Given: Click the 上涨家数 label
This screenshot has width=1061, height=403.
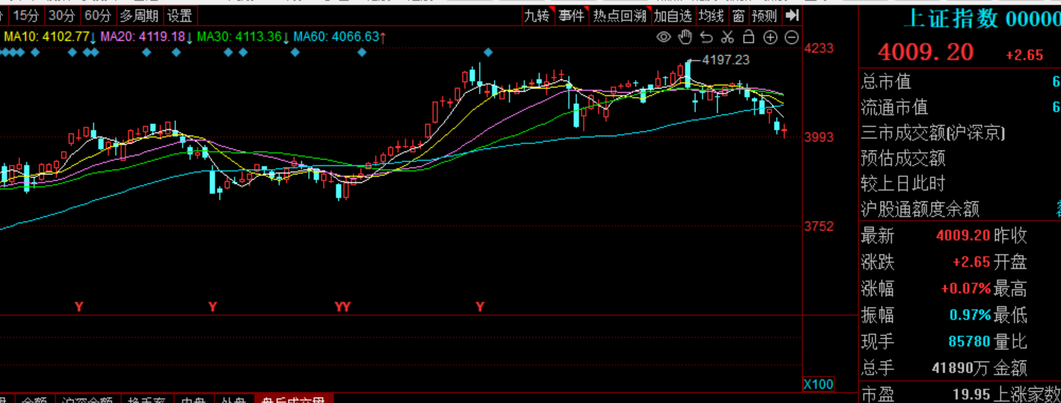Looking at the screenshot, I should 1028,394.
